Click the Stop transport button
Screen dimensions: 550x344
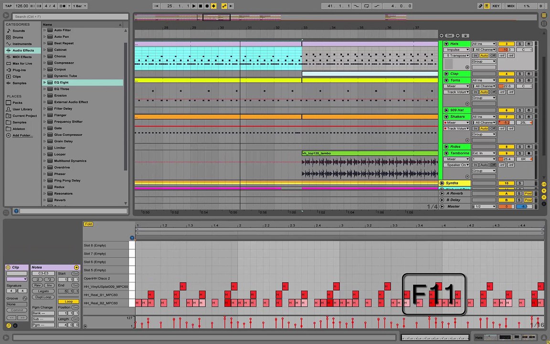(x=201, y=6)
